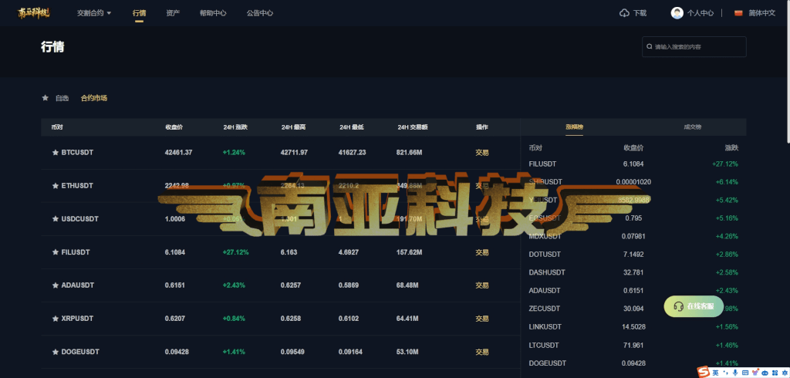The width and height of the screenshot is (790, 378).
Task: Click the star icon beside 自选
Action: [x=46, y=98]
